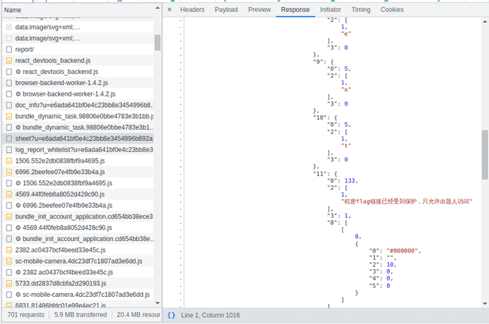The image size is (489, 324).
Task: Switch to the Initiator tab
Action: (330, 10)
